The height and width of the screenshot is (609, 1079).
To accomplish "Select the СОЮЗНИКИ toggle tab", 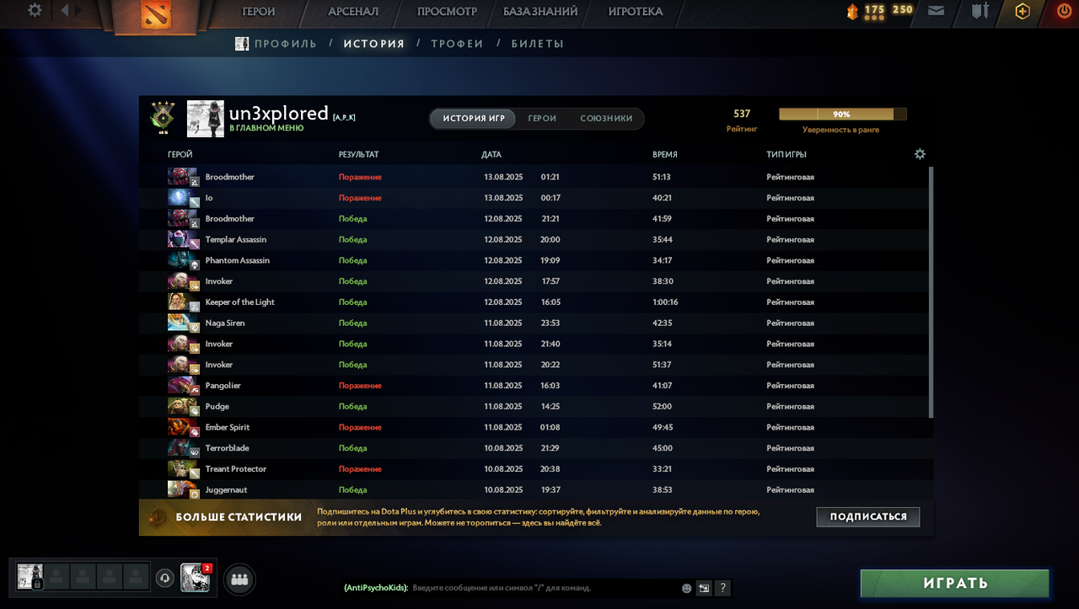I will pos(606,119).
